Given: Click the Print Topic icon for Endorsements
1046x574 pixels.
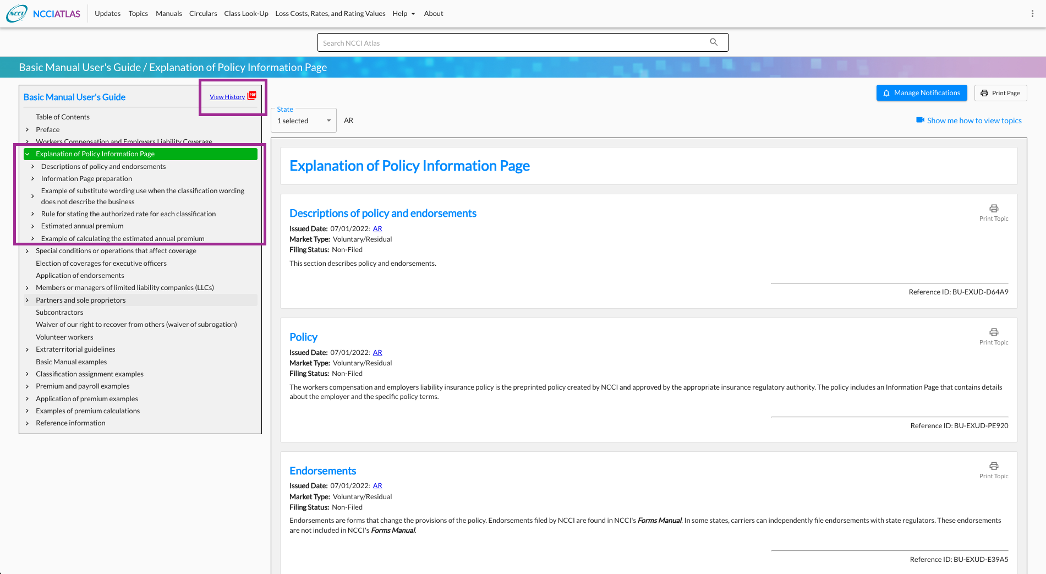Looking at the screenshot, I should click(x=994, y=466).
